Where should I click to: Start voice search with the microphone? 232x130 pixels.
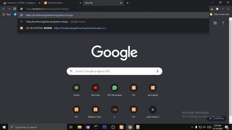pos(157,71)
